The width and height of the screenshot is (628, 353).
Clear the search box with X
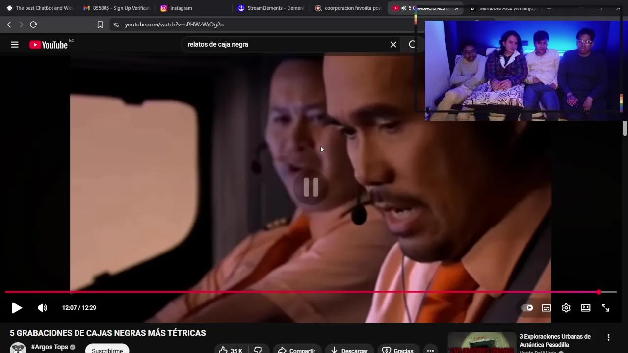[x=393, y=45]
